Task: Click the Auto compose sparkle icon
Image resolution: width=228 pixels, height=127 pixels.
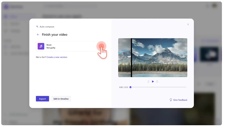Action: click(x=37, y=27)
